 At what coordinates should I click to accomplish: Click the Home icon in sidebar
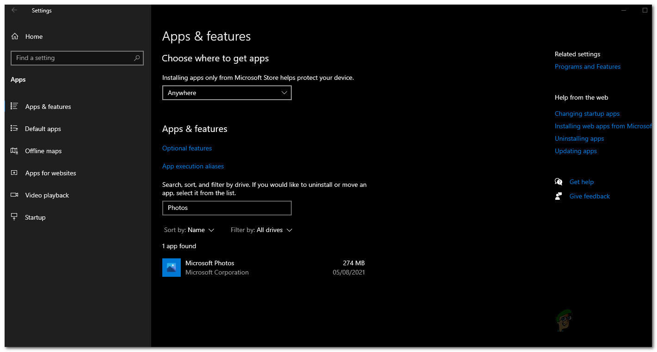[x=15, y=36]
